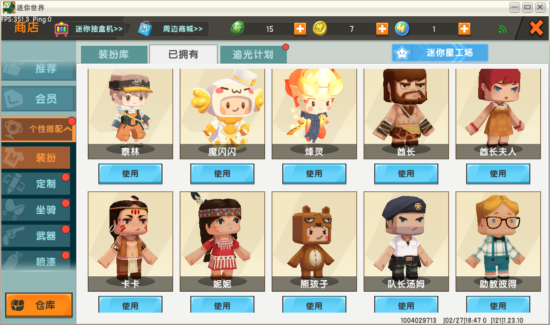Switch to the 追光计划 tab
The image size is (550, 325).
253,55
